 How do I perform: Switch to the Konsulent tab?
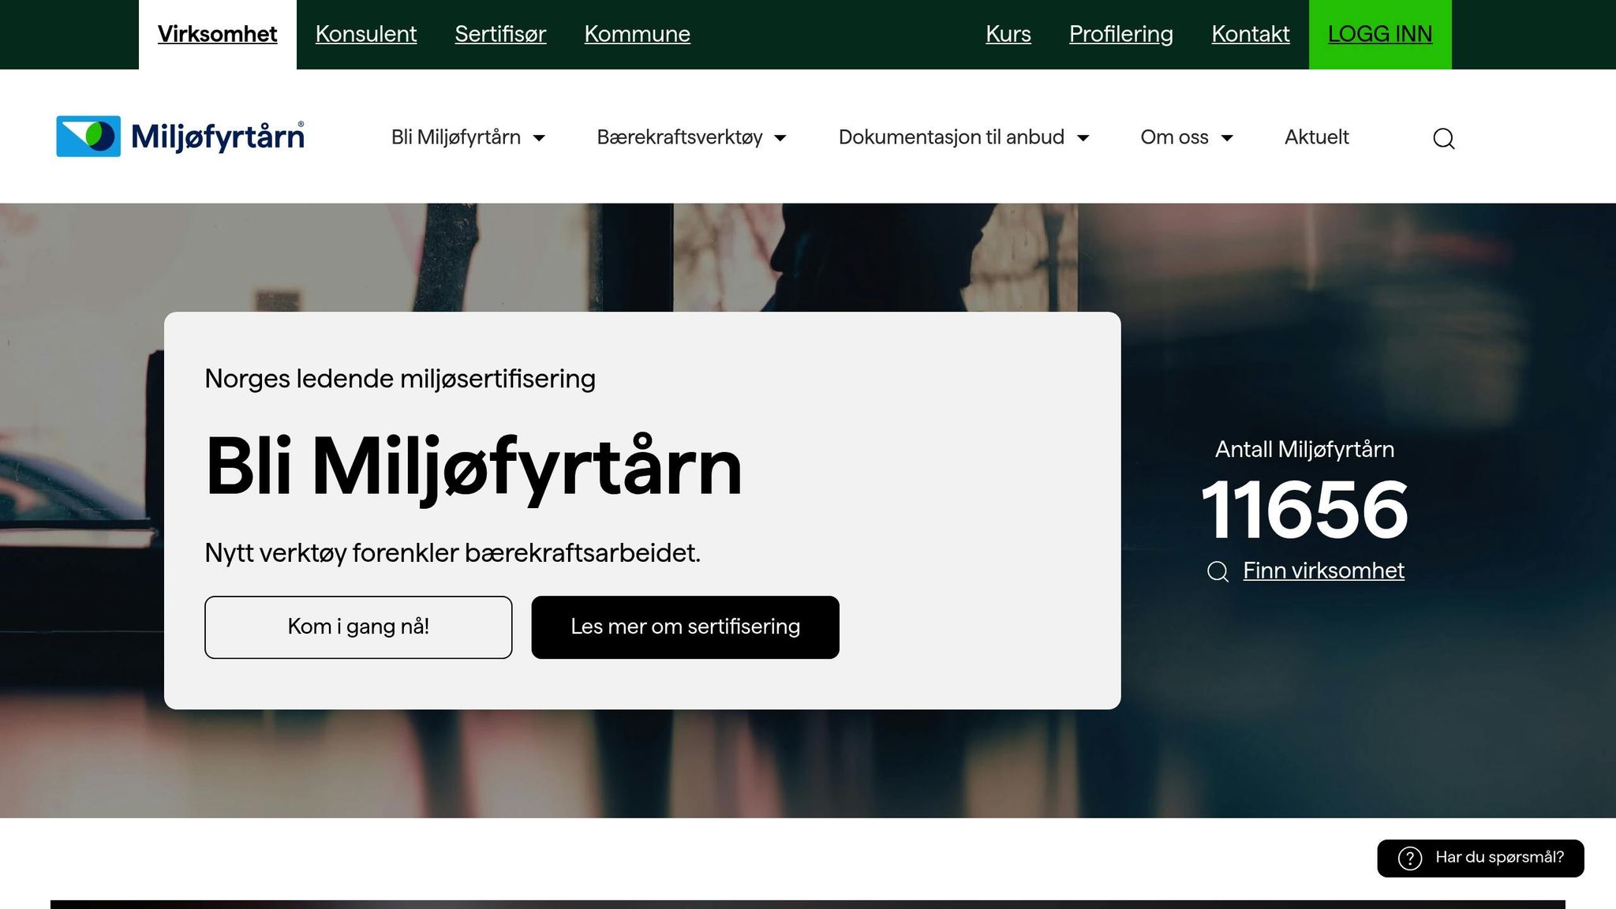(x=366, y=34)
